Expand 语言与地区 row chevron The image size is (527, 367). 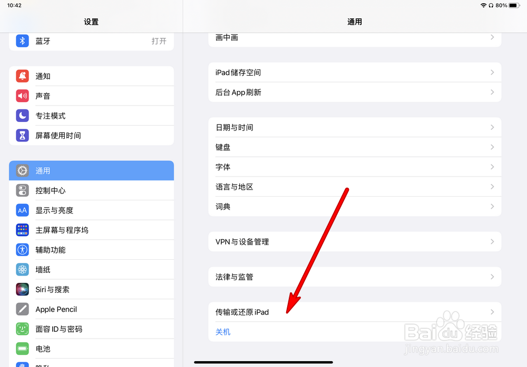pos(492,187)
